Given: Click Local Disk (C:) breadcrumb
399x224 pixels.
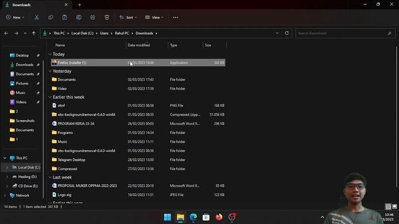Looking at the screenshot, I should (82, 33).
